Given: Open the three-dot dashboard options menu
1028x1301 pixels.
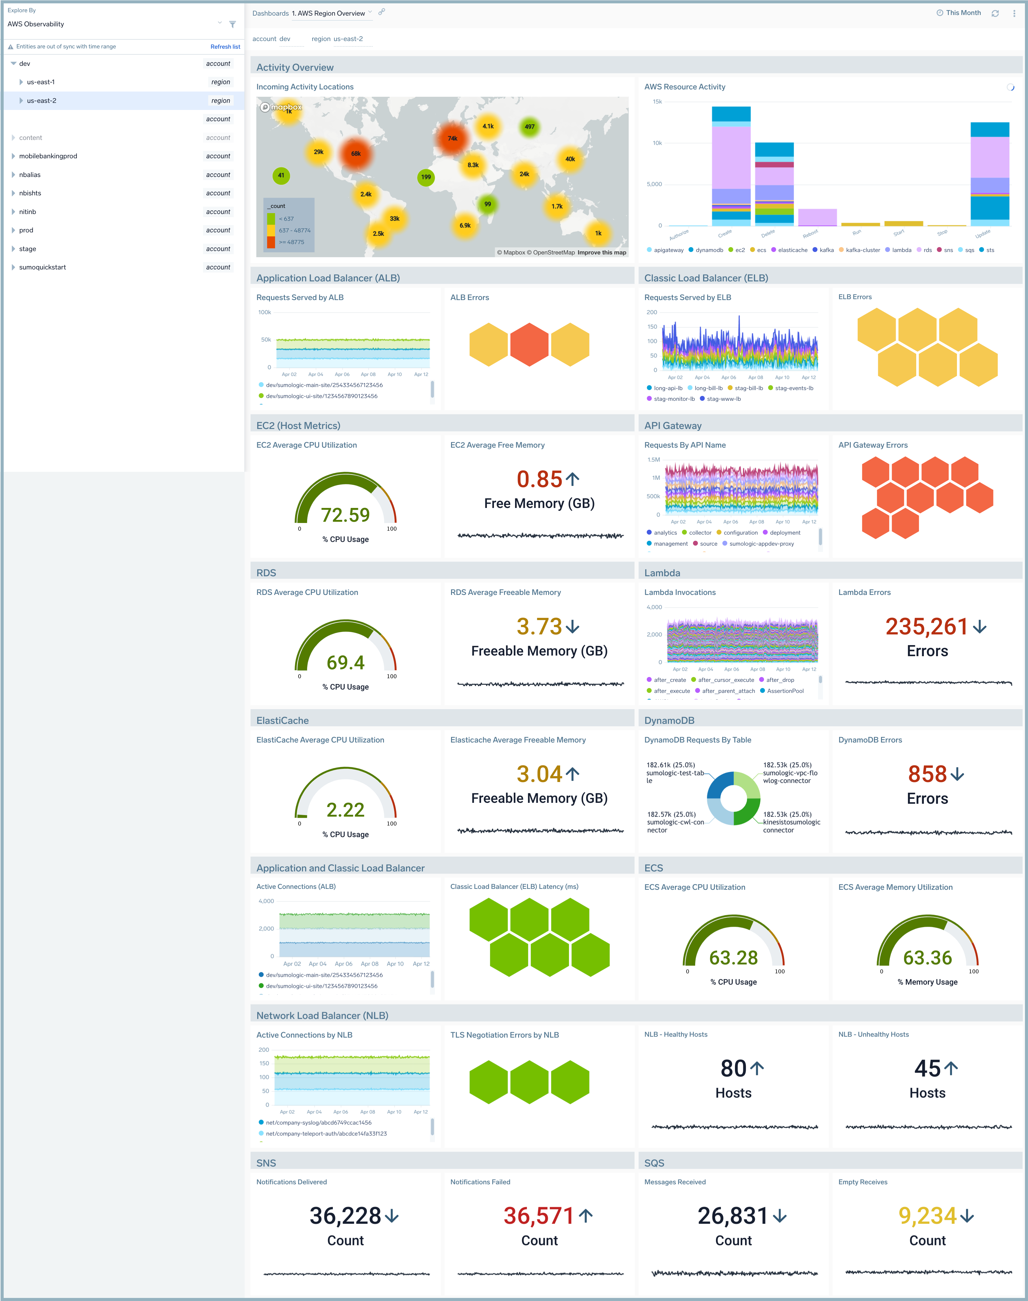Looking at the screenshot, I should coord(1015,13).
